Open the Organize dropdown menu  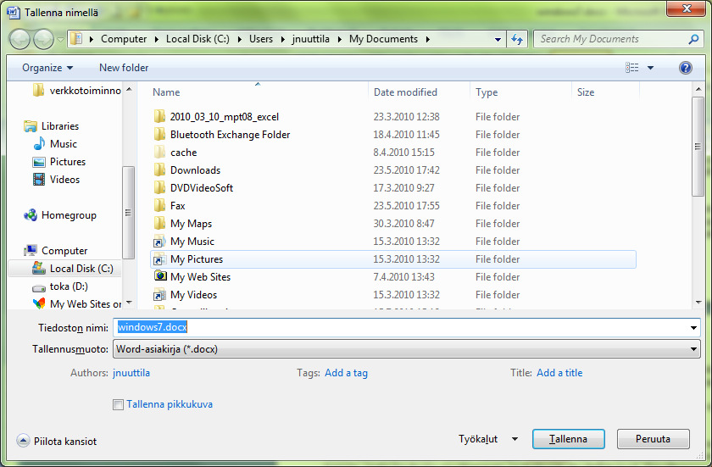47,68
